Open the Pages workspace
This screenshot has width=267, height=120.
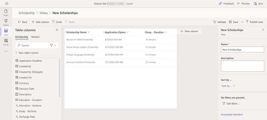6,13
